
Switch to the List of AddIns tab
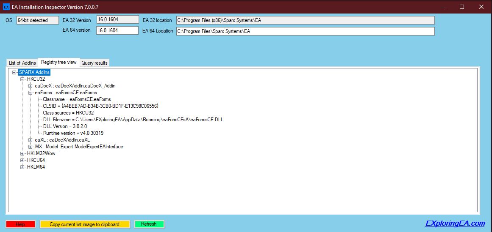pyautogui.click(x=22, y=63)
